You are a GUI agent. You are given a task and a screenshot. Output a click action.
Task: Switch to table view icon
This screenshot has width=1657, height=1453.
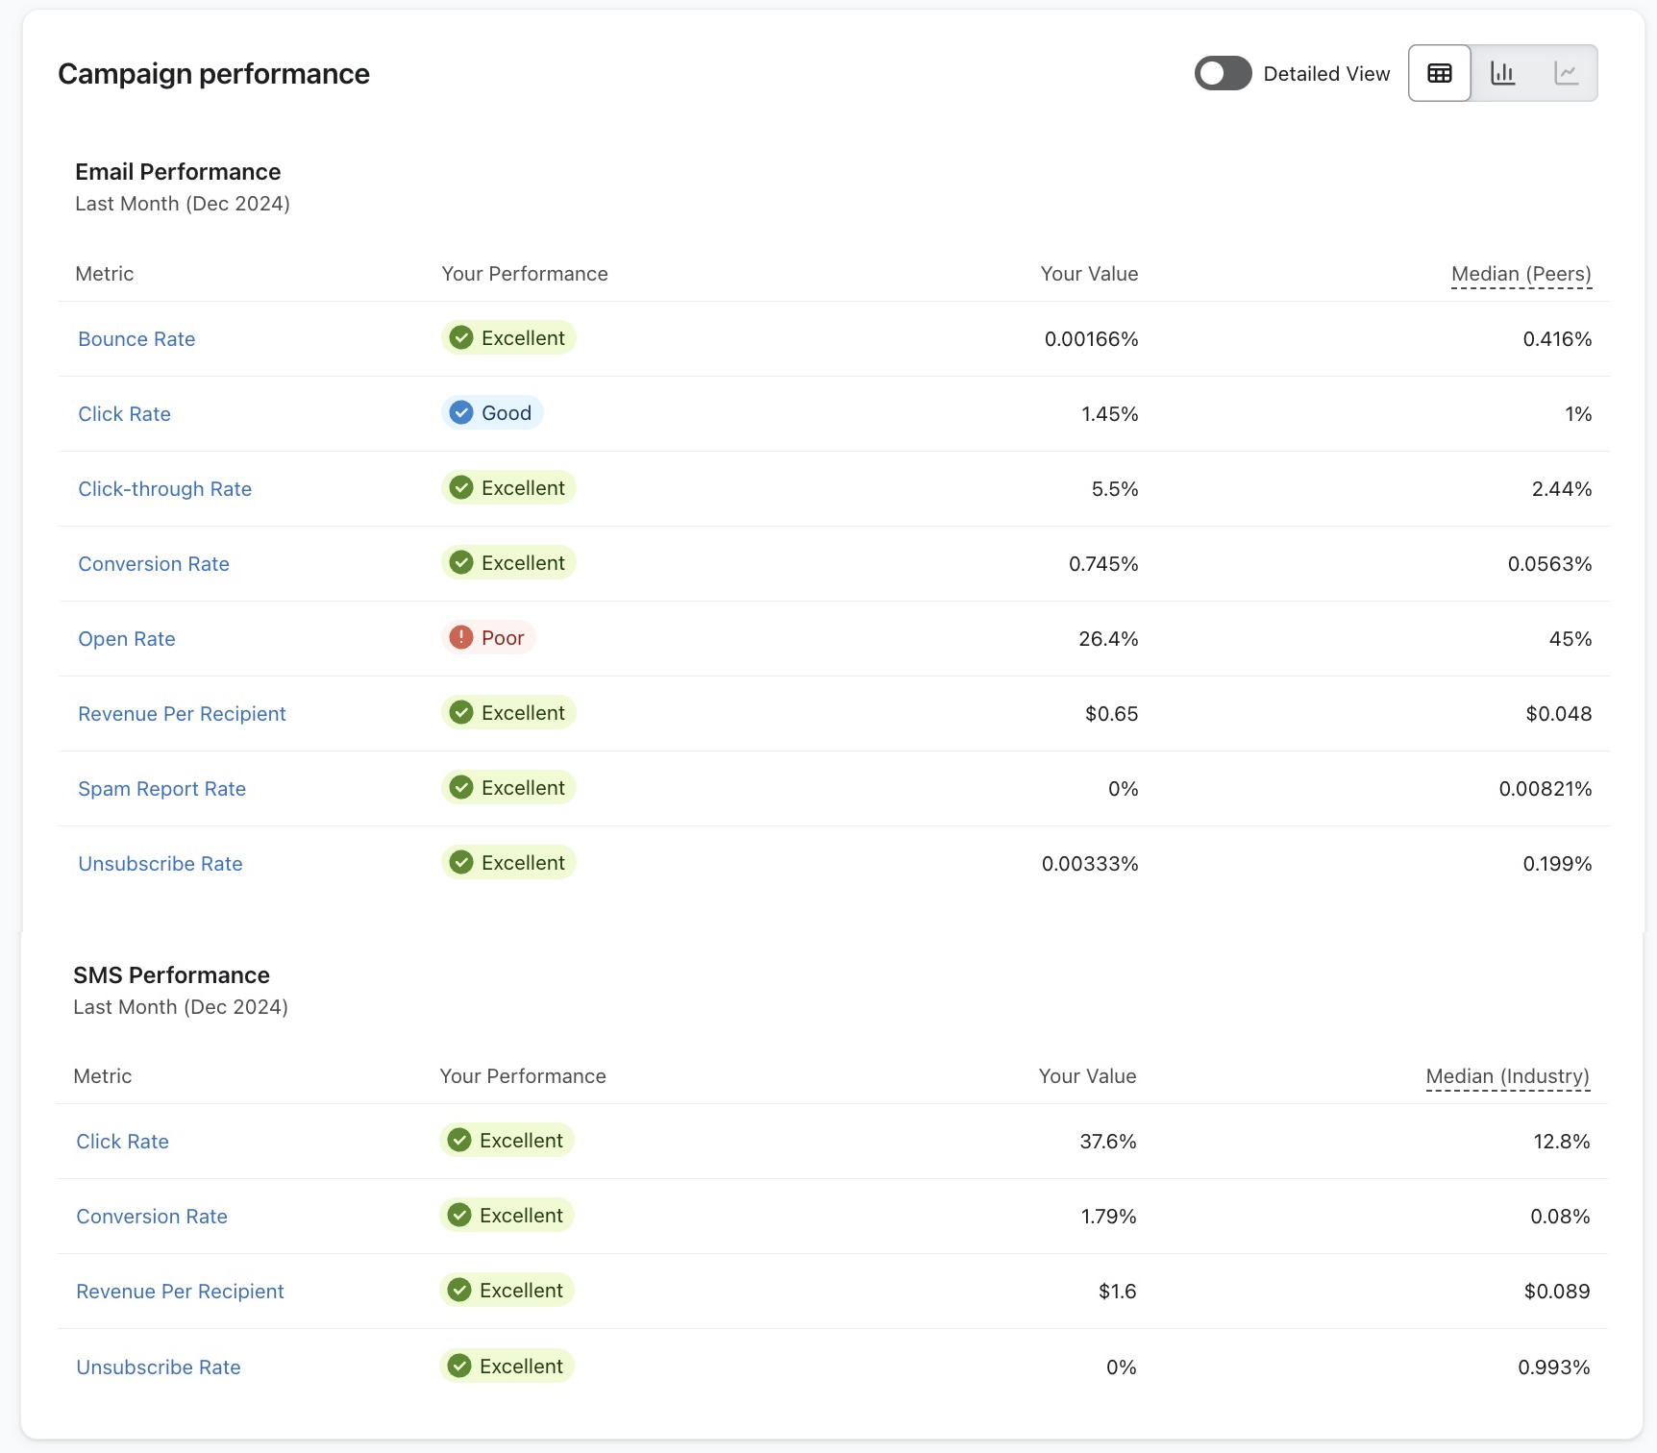click(1439, 73)
